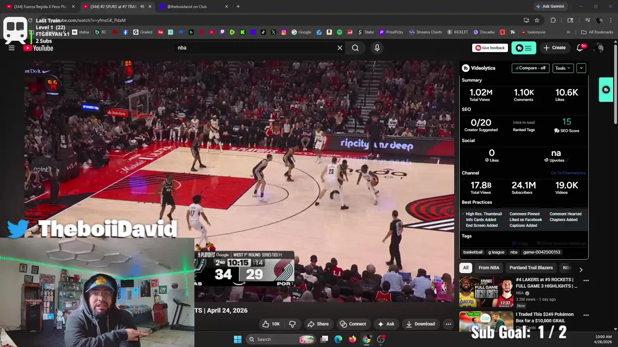Open the YouTube hamburger guide menu
This screenshot has width=618, height=347.
[x=12, y=48]
